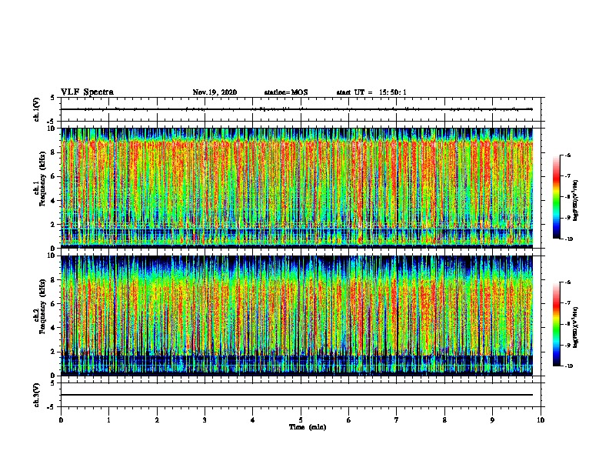
Task: Click time axis tick label "9"
Action: (492, 420)
